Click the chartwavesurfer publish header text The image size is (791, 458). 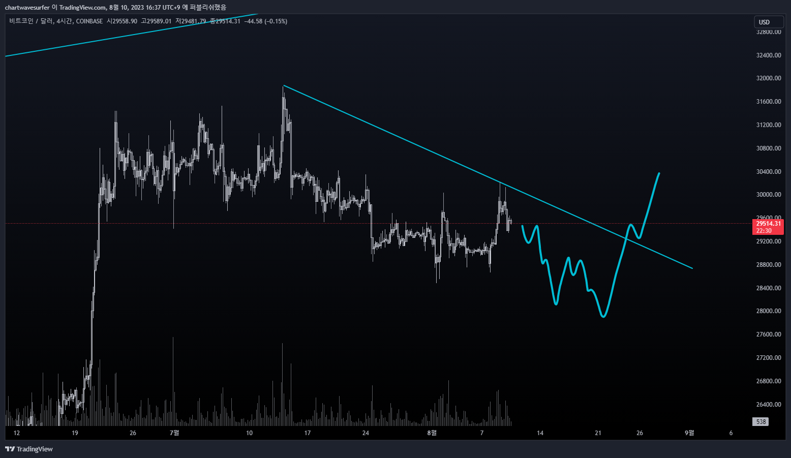115,7
